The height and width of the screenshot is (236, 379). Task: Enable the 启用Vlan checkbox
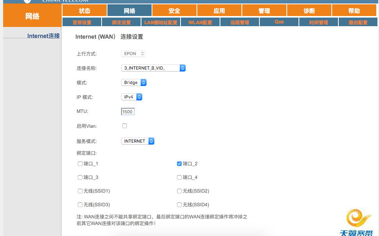click(x=125, y=126)
